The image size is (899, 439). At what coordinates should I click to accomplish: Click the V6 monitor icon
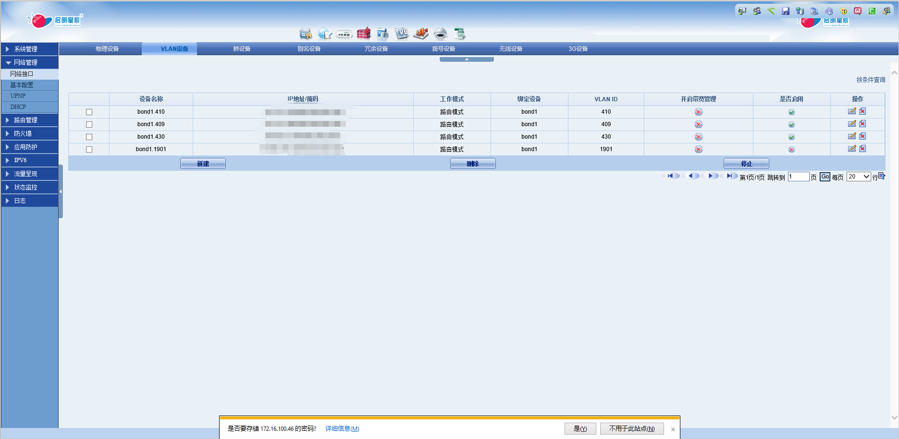click(402, 33)
